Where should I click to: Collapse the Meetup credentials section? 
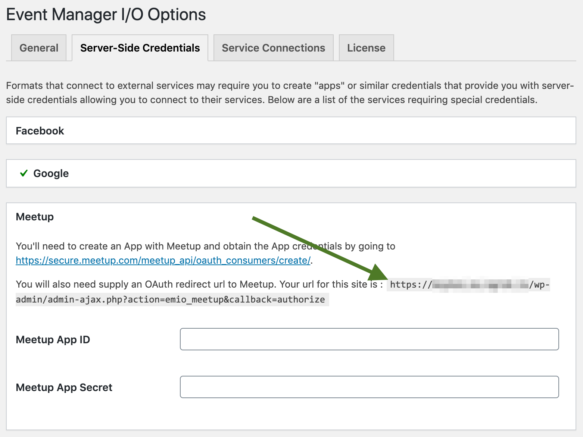tap(34, 217)
